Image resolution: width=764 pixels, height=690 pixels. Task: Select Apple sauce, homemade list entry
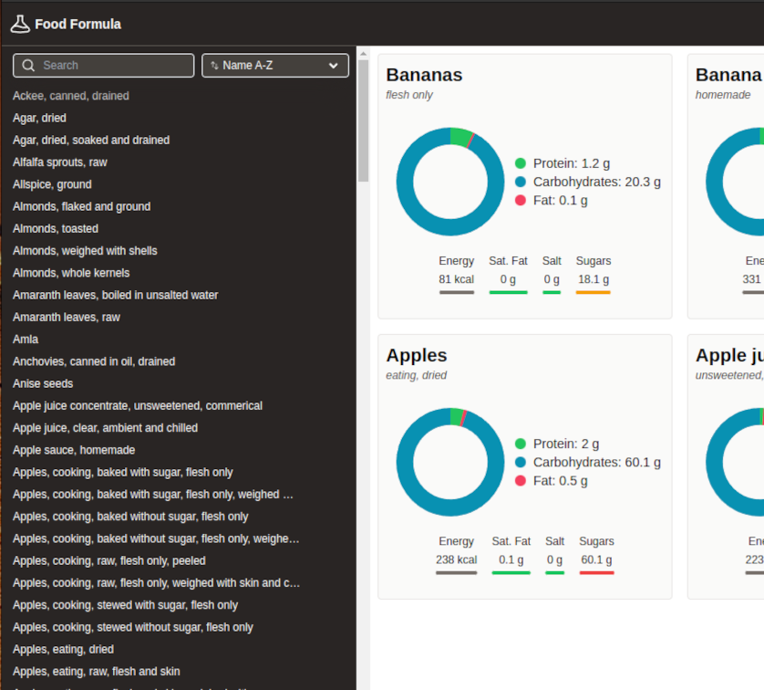click(74, 450)
